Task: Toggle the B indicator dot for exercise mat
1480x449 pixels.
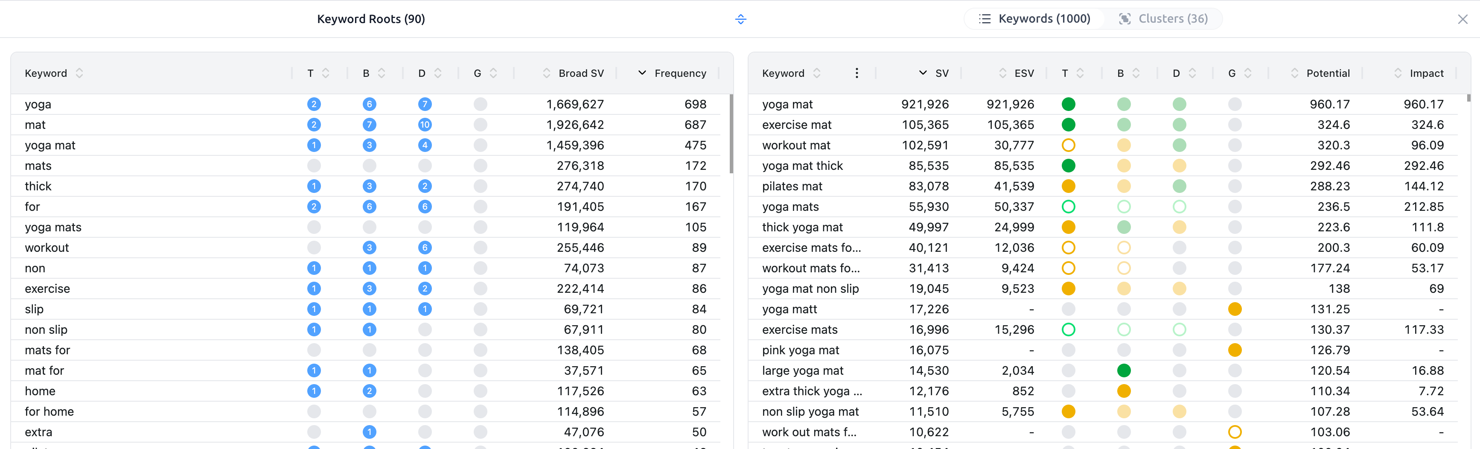Action: (x=1124, y=125)
